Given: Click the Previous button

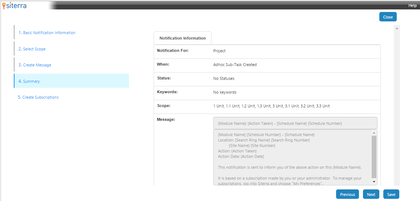Looking at the screenshot, I should (347, 194).
